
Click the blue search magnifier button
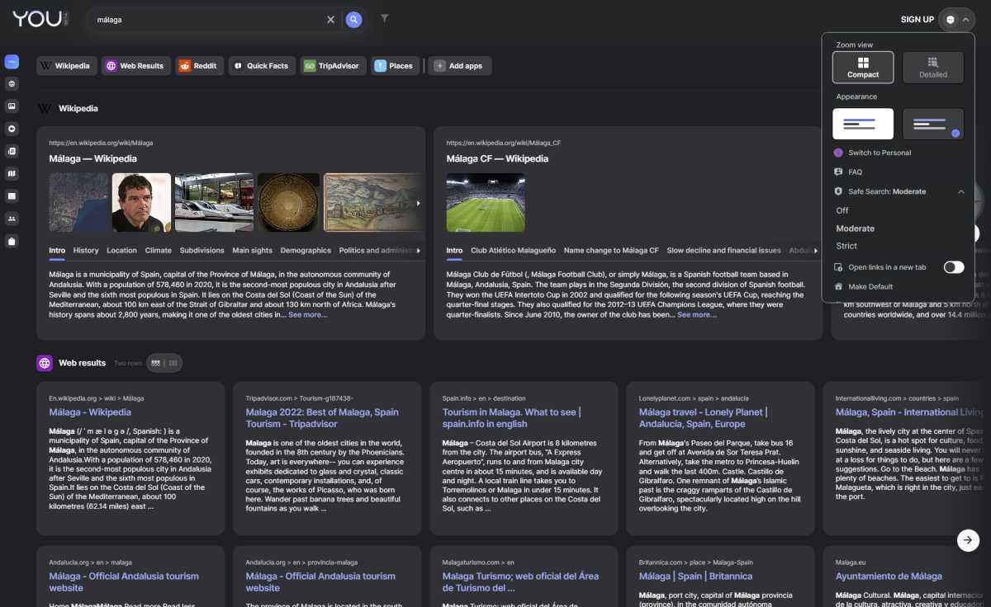pos(353,20)
